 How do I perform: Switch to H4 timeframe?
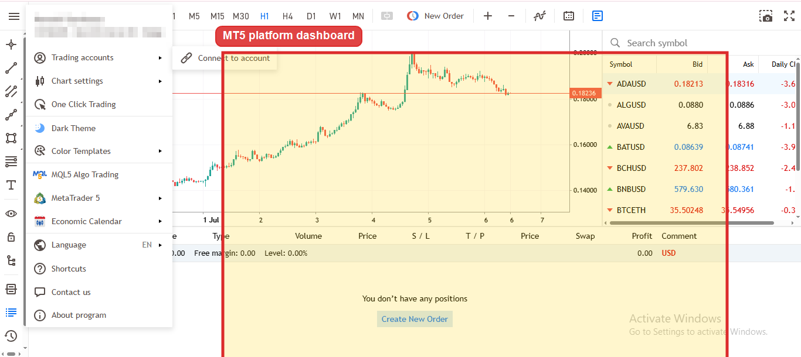[x=287, y=16]
